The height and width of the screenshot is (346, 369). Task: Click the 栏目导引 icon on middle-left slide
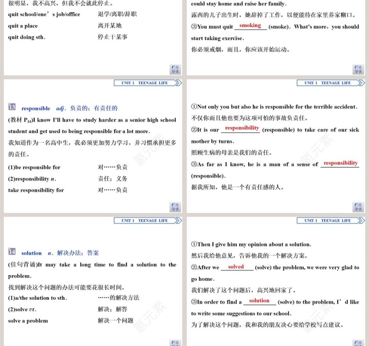[175, 206]
